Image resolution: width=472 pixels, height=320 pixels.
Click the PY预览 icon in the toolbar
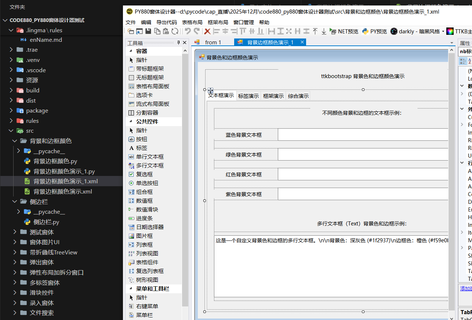click(374, 32)
